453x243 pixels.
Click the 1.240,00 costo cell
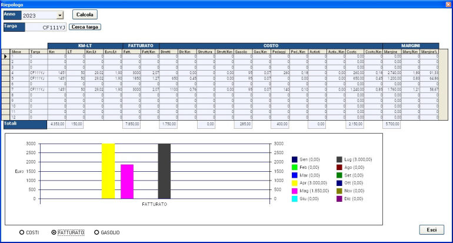pyautogui.click(x=355, y=89)
